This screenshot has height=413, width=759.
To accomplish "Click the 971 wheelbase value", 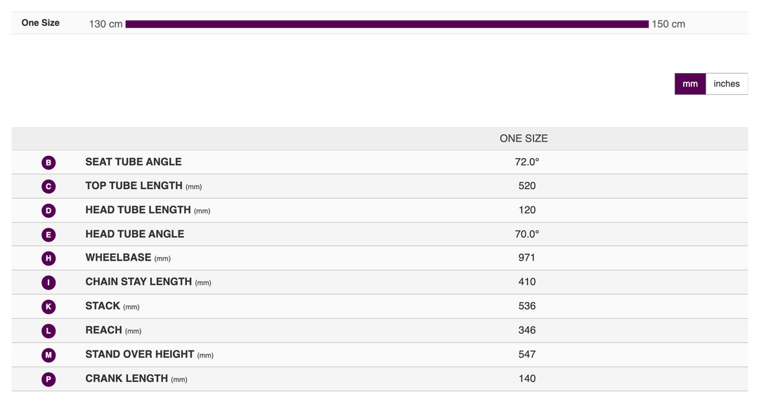I will (526, 258).
